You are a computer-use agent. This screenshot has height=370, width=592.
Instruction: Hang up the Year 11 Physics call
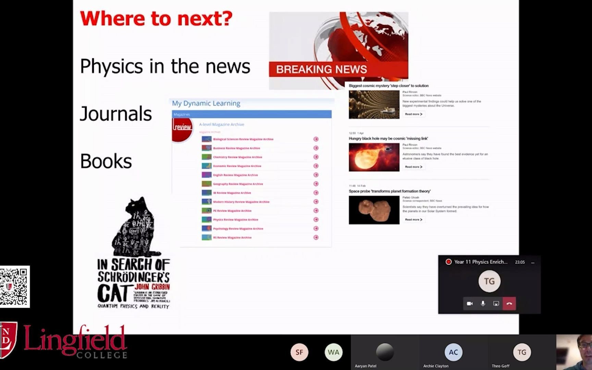pyautogui.click(x=509, y=304)
